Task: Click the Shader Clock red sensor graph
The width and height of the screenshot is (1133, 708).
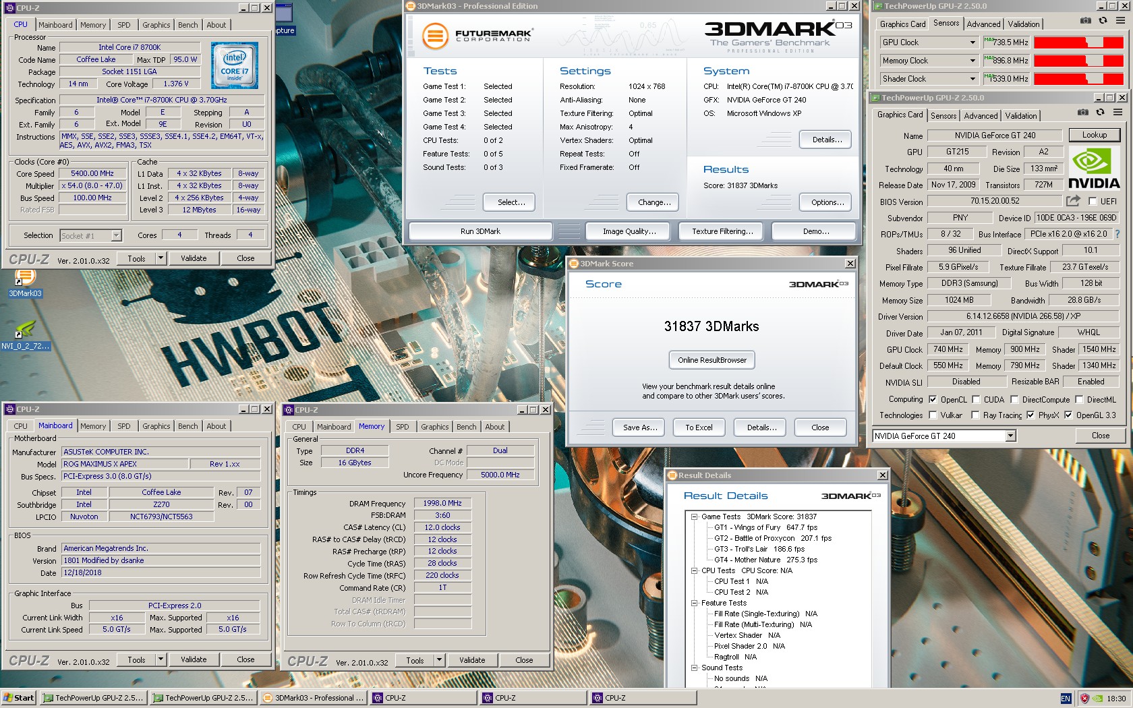Action: click(1078, 79)
